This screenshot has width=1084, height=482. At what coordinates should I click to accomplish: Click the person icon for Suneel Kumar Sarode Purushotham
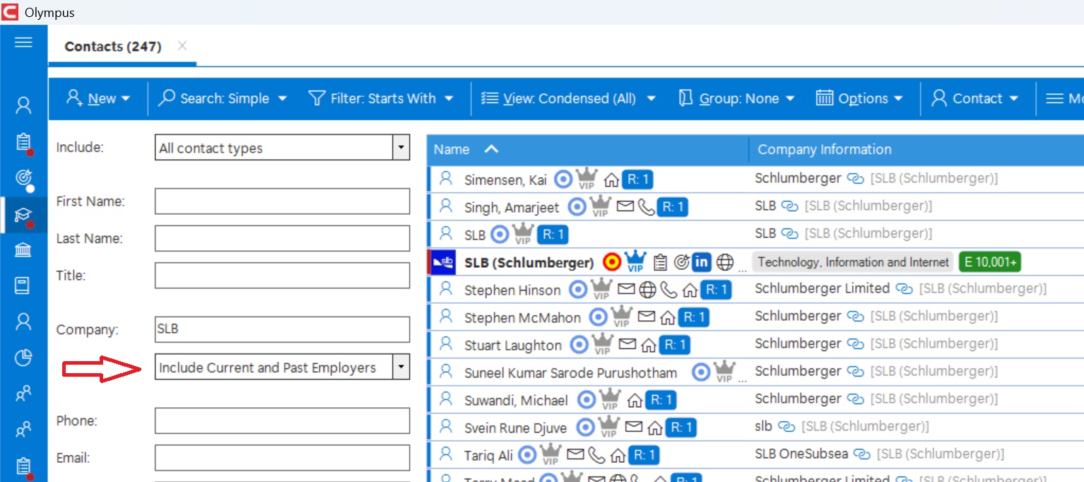[x=446, y=371]
